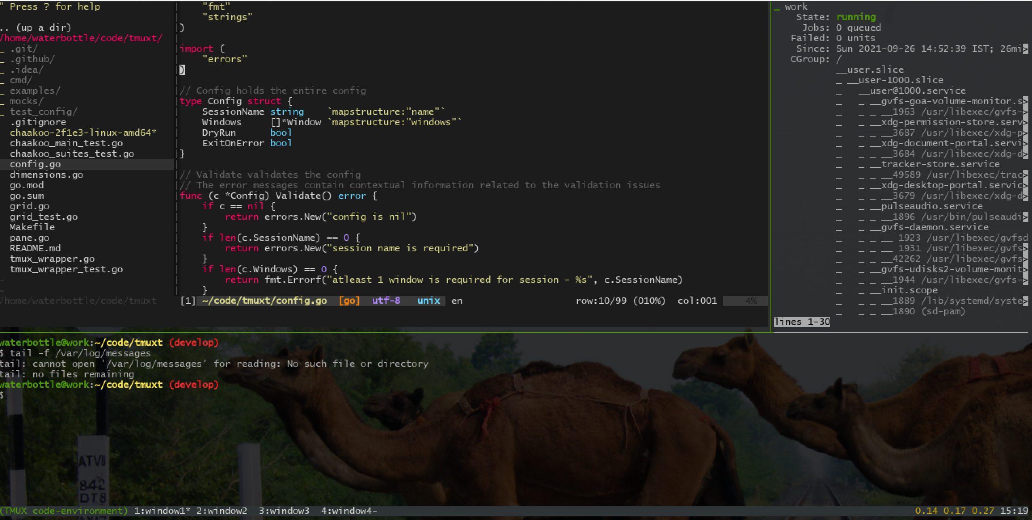
Task: Click the [go] filetype indicator in statusline
Action: 349,301
